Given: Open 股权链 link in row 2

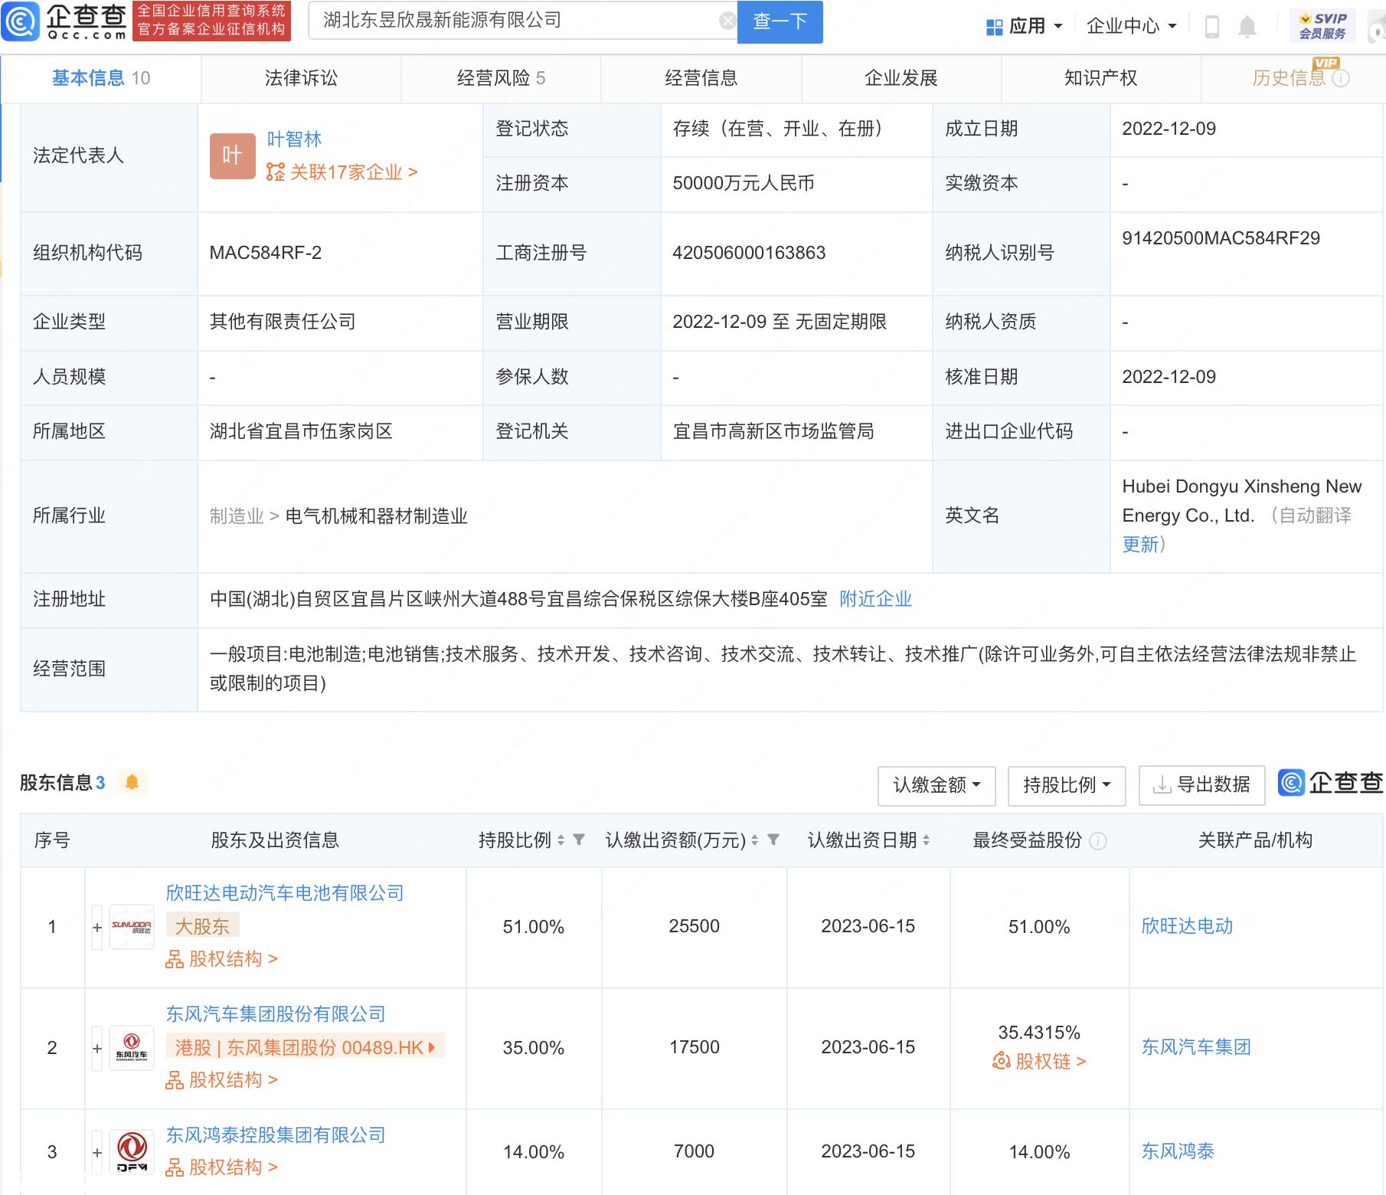Looking at the screenshot, I should tap(1039, 1062).
